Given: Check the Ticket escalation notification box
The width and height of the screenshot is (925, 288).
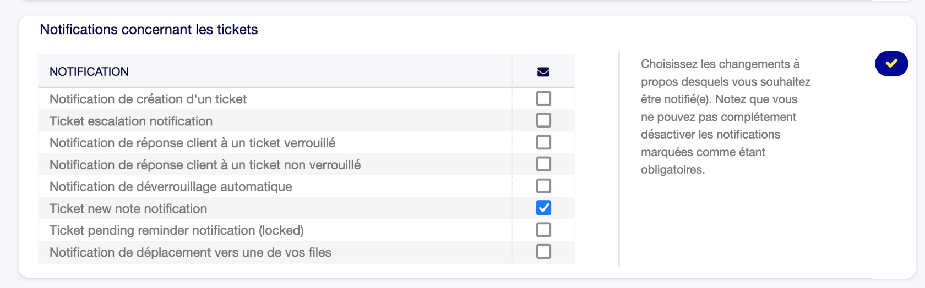Looking at the screenshot, I should [x=543, y=120].
